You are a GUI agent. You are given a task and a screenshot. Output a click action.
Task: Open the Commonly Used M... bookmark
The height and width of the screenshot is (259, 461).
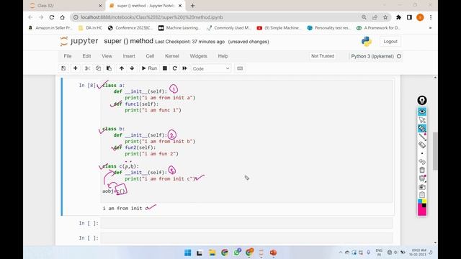(x=229, y=28)
